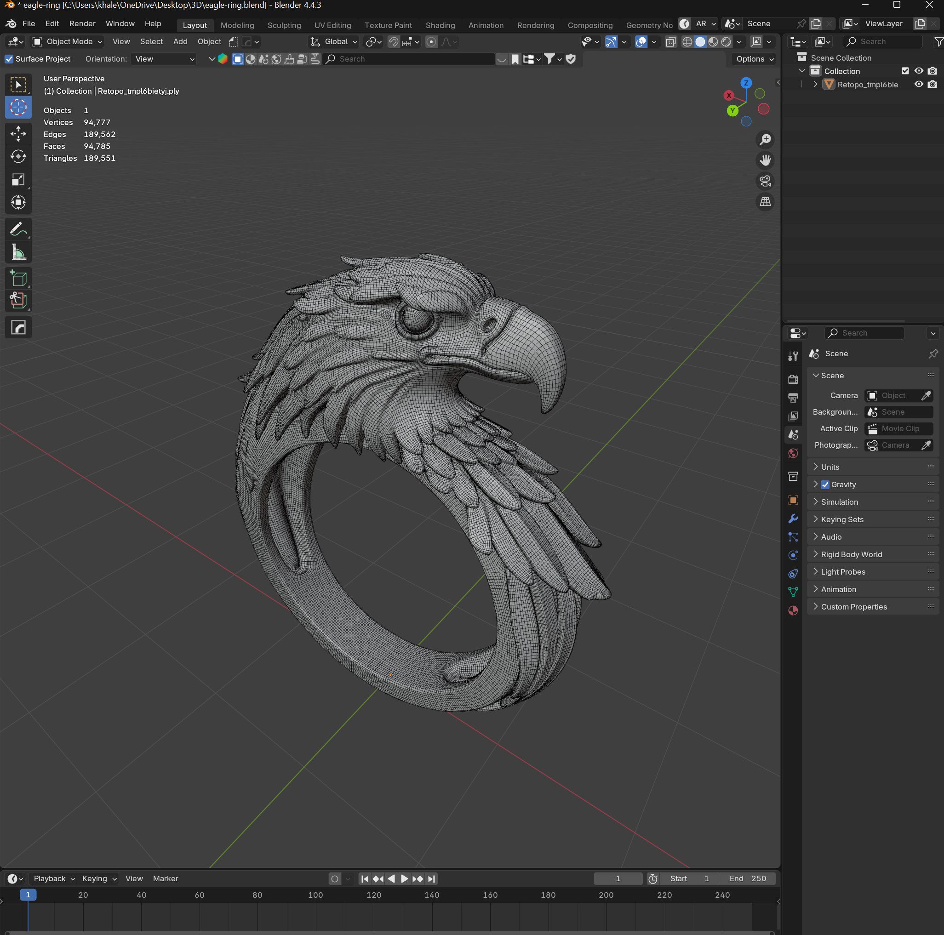Open the Modifiers properties tab

click(x=793, y=519)
